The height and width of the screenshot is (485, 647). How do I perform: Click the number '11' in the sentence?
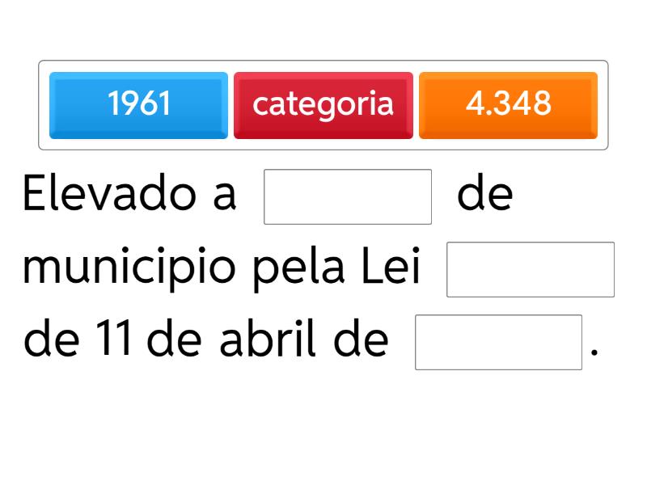[x=113, y=340]
